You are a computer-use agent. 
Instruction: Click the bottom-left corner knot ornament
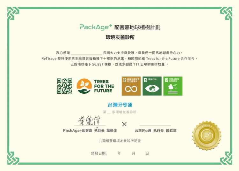point(13,158)
